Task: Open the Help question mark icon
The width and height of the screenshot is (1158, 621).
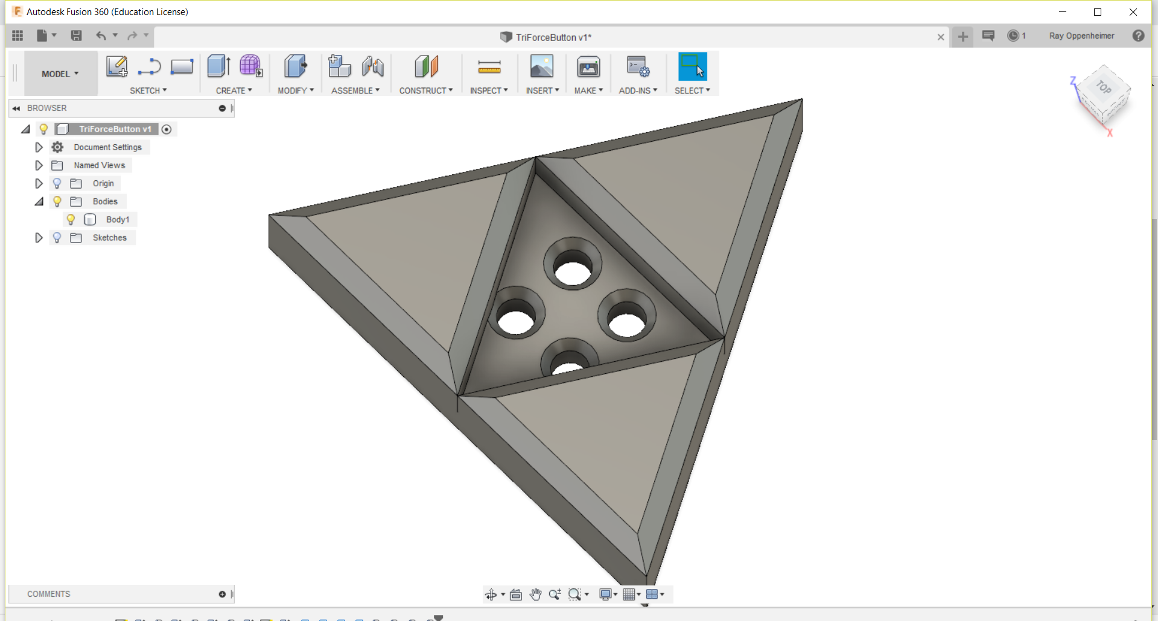Action: 1139,36
